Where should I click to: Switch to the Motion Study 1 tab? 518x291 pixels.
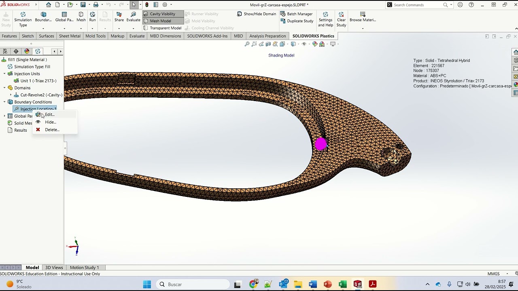pos(84,268)
